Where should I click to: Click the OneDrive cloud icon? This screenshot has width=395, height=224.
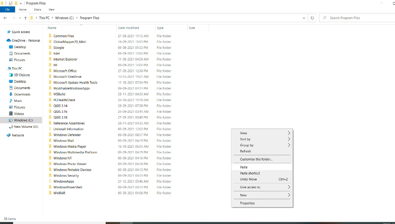coord(9,41)
